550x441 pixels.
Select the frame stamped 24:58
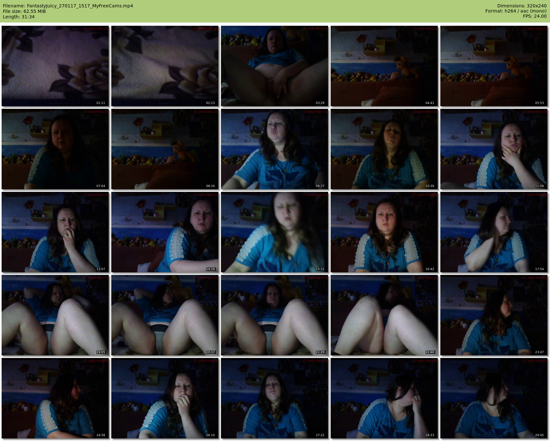[55, 398]
